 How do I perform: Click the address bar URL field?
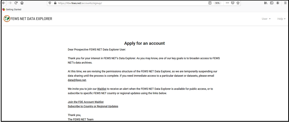131,3
